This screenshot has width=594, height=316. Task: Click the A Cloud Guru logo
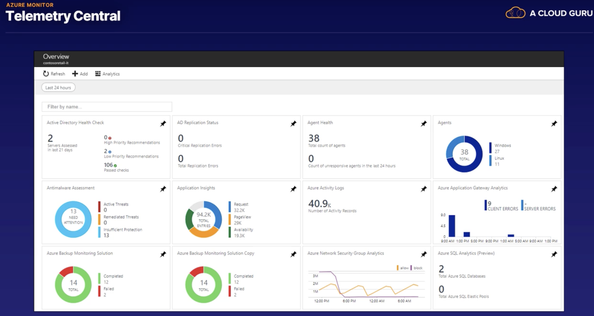tap(549, 13)
